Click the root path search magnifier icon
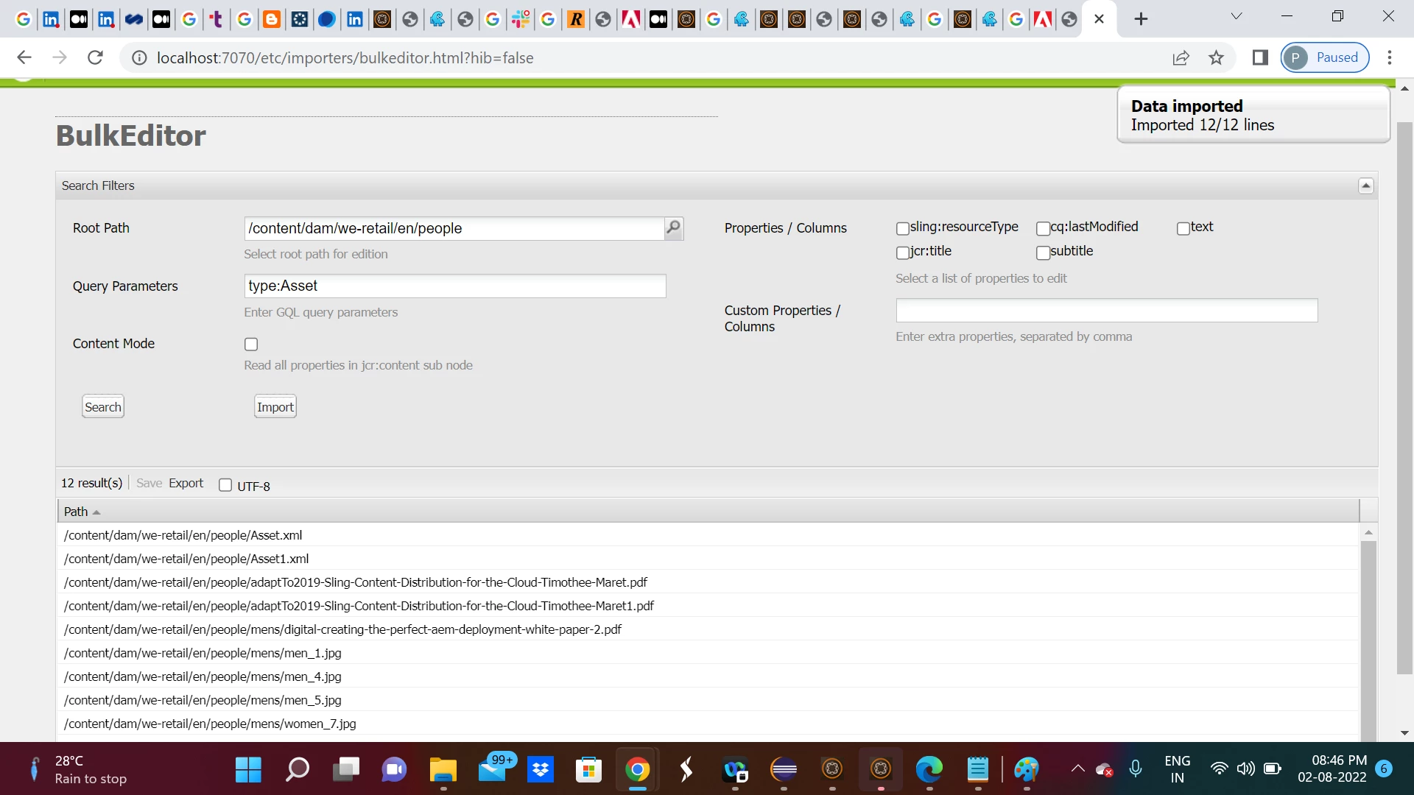 pos(673,228)
